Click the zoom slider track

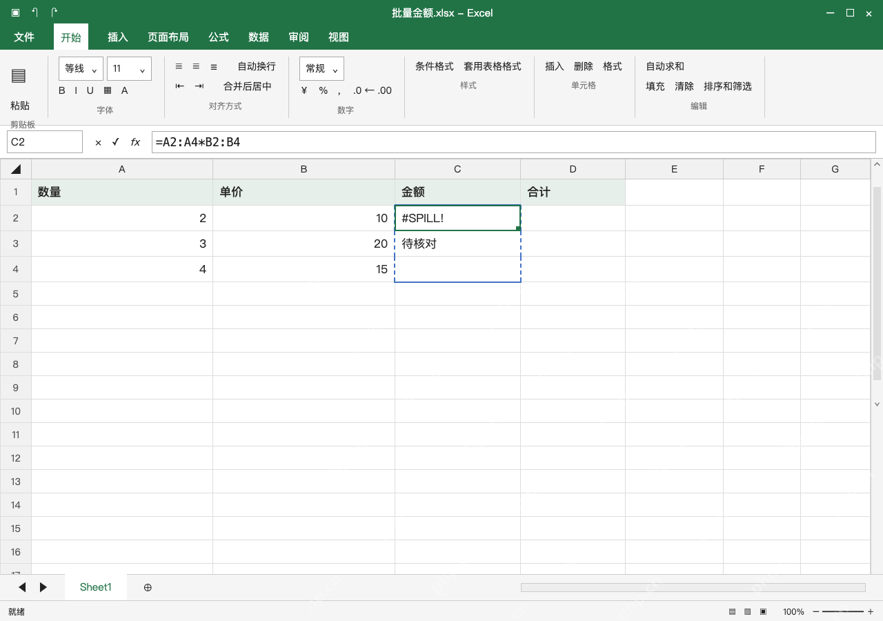coord(843,611)
